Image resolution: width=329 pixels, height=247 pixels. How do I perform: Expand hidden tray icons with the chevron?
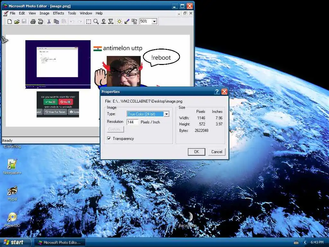pos(305,242)
